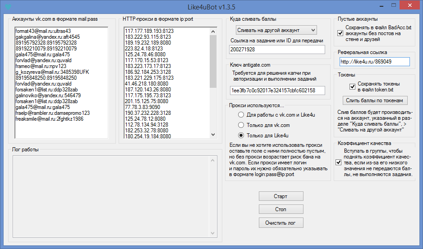The image size is (423, 249).
Task: Click proxy entry 77.78.3.83:9090
Action: pyautogui.click(x=143, y=107)
